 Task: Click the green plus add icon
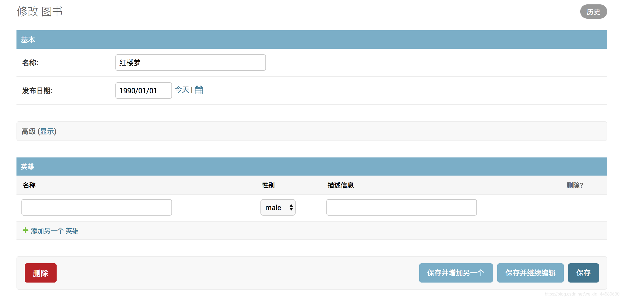(25, 230)
